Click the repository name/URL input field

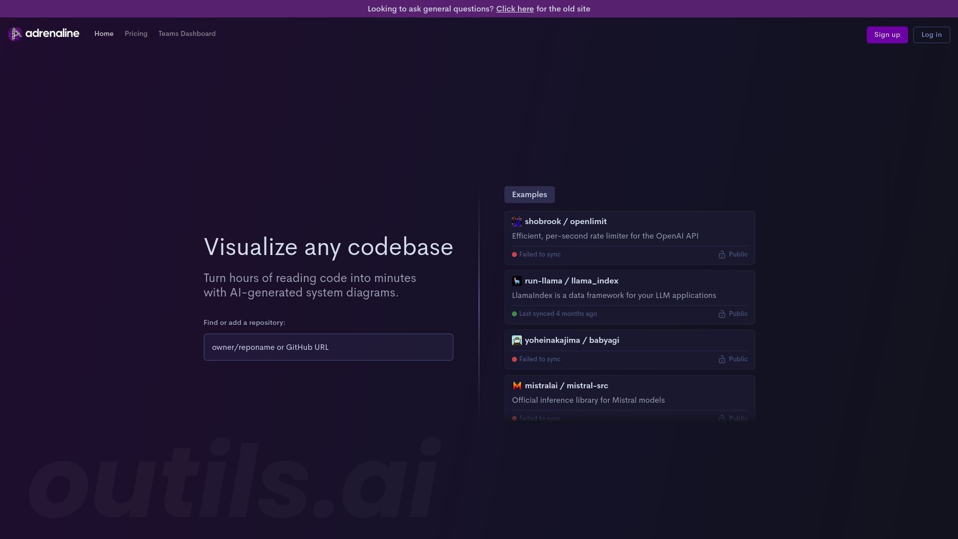328,347
